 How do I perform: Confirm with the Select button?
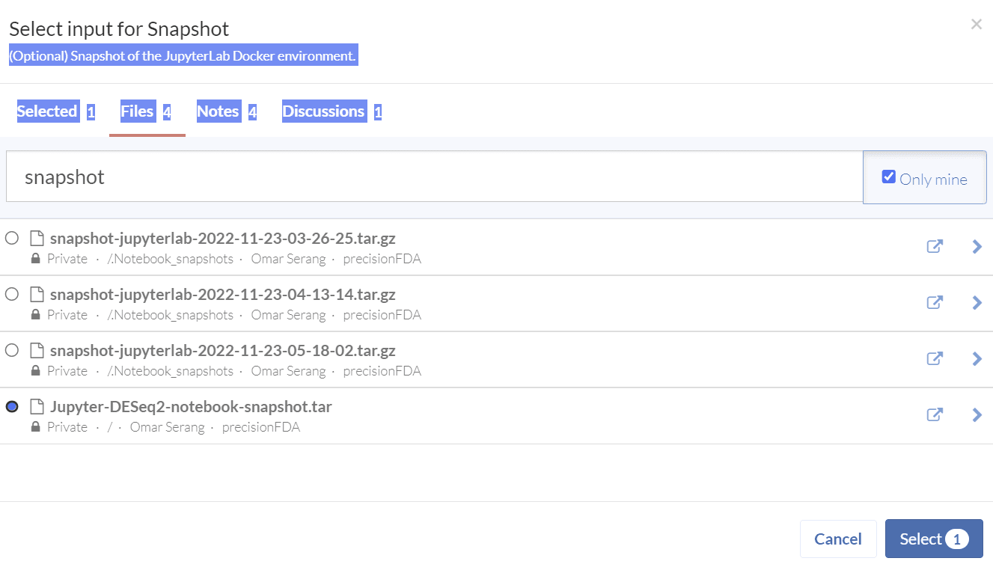point(933,539)
